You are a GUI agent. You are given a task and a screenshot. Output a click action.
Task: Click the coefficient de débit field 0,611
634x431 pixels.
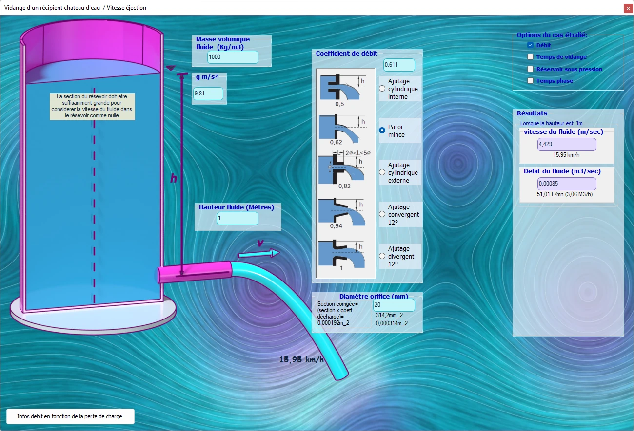[399, 65]
